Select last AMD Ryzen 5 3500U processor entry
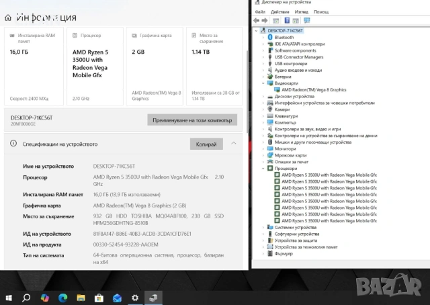The image size is (430, 305). 329,221
